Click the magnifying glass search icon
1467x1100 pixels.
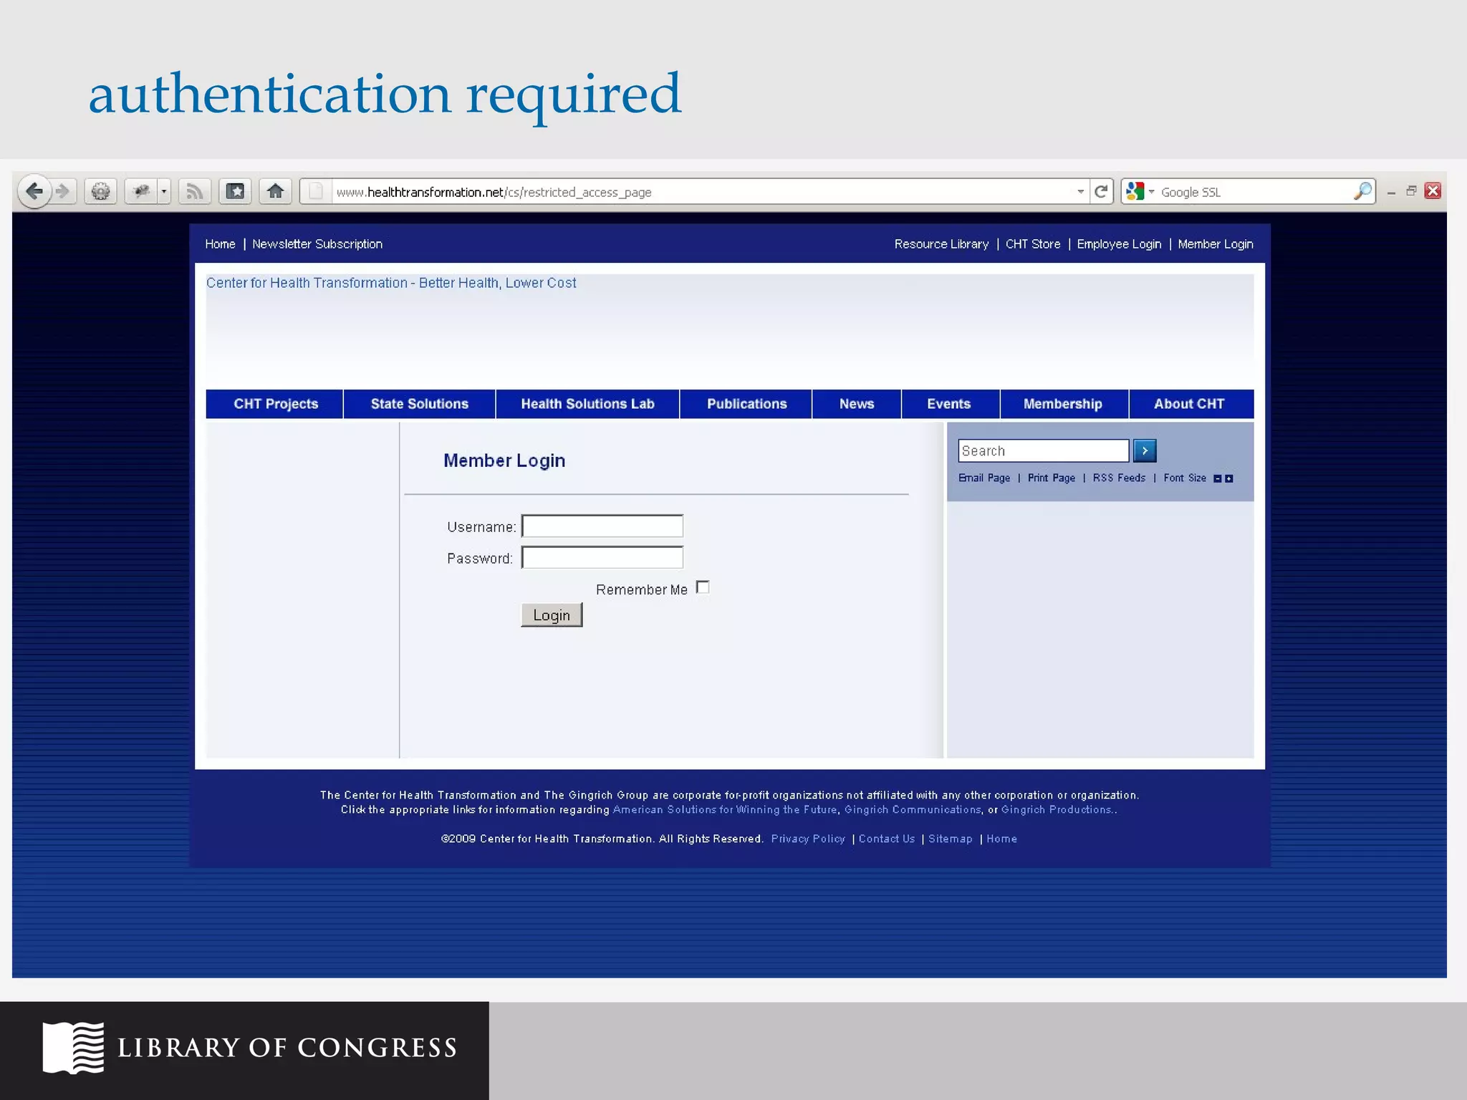[x=1362, y=191]
